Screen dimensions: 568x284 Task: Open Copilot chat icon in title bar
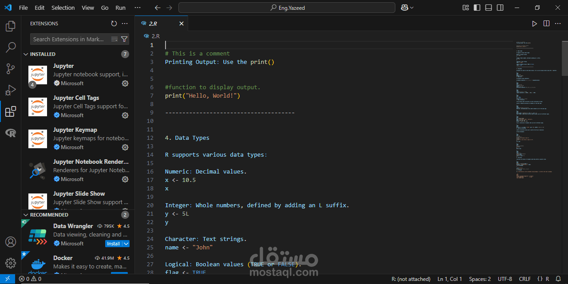(404, 8)
